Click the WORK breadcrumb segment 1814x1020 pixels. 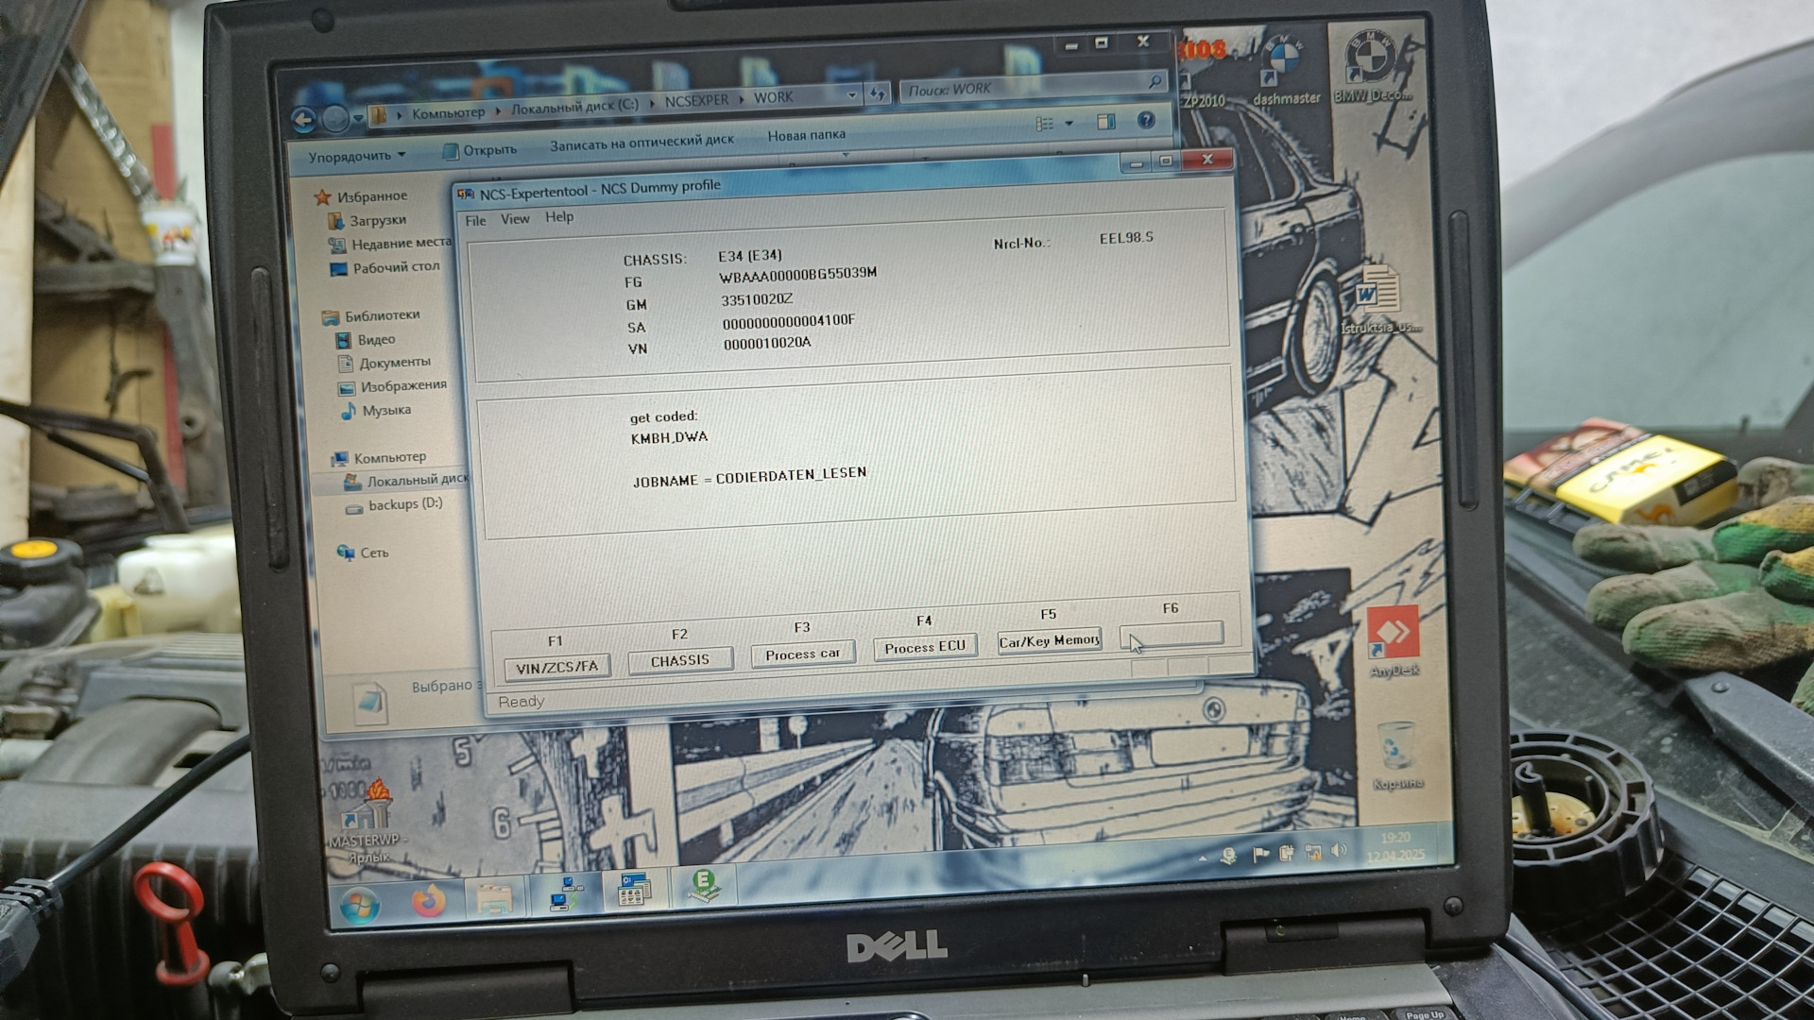tap(773, 97)
